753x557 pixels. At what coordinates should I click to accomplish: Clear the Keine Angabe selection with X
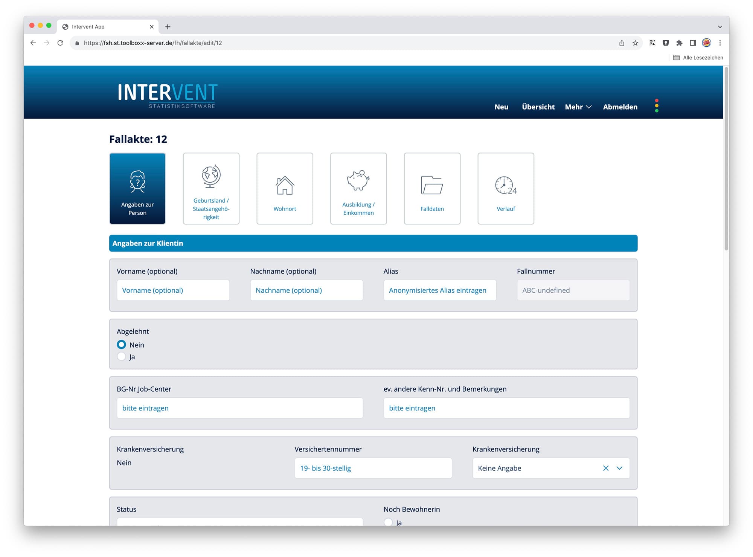coord(606,468)
